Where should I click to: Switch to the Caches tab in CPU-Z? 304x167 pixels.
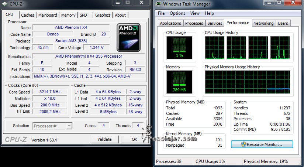pos(28,15)
